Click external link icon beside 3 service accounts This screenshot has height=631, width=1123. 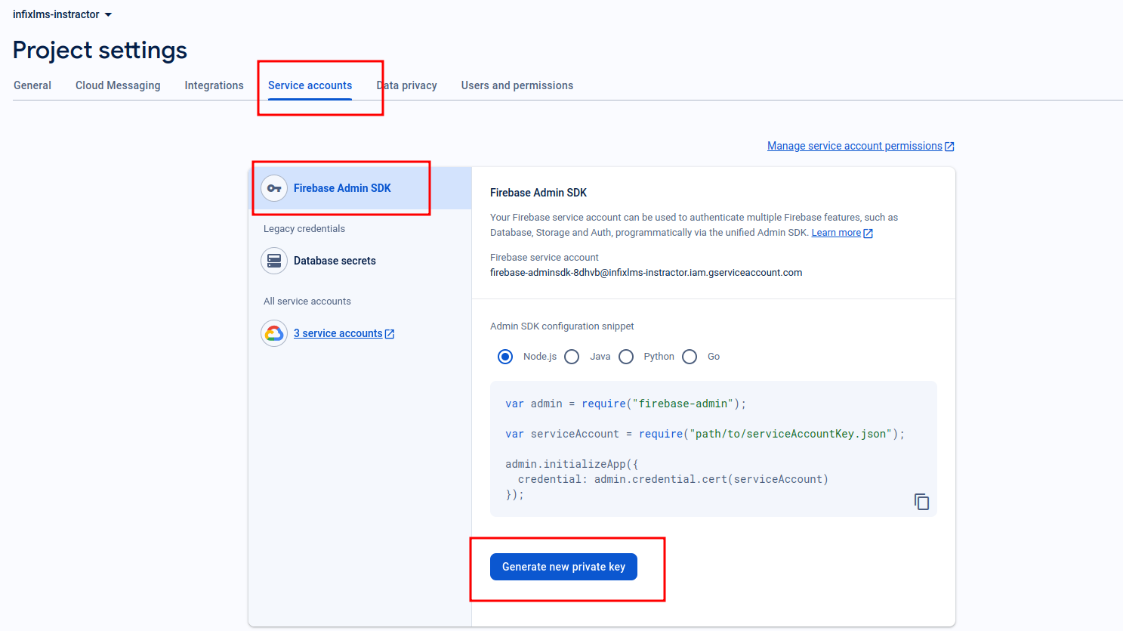point(390,334)
